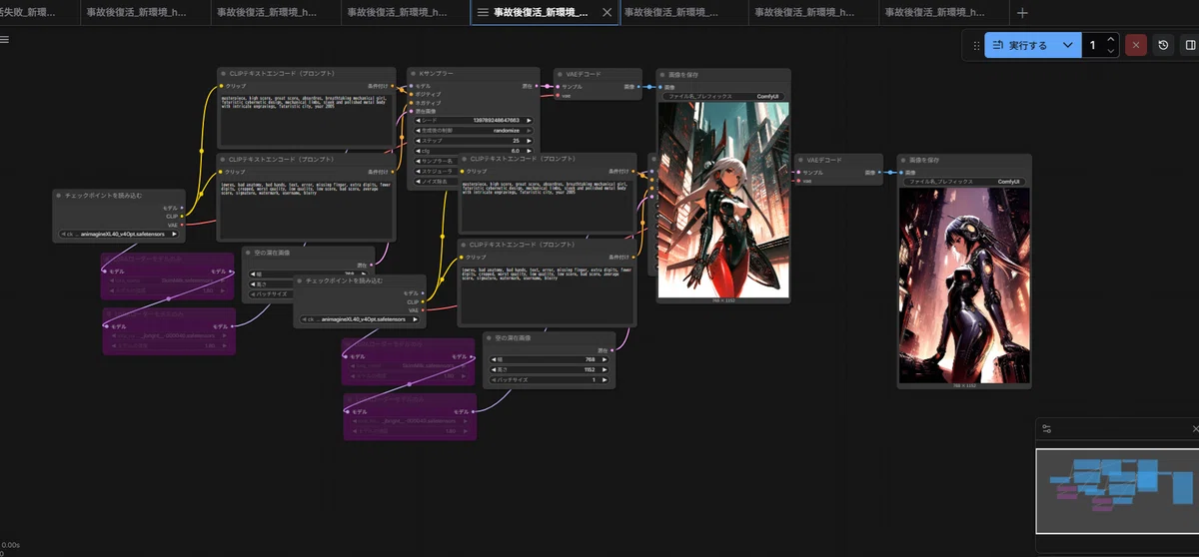
Task: Edit filename prefix above the dark-haired girl
Action: (x=964, y=182)
